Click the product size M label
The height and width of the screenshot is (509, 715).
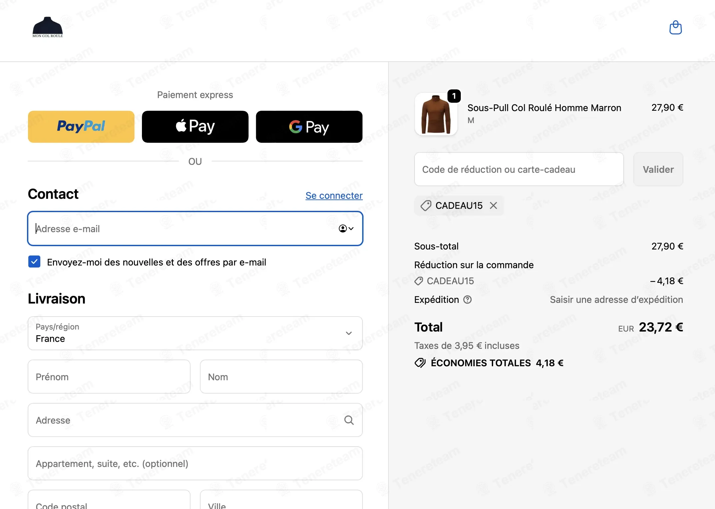[471, 120]
